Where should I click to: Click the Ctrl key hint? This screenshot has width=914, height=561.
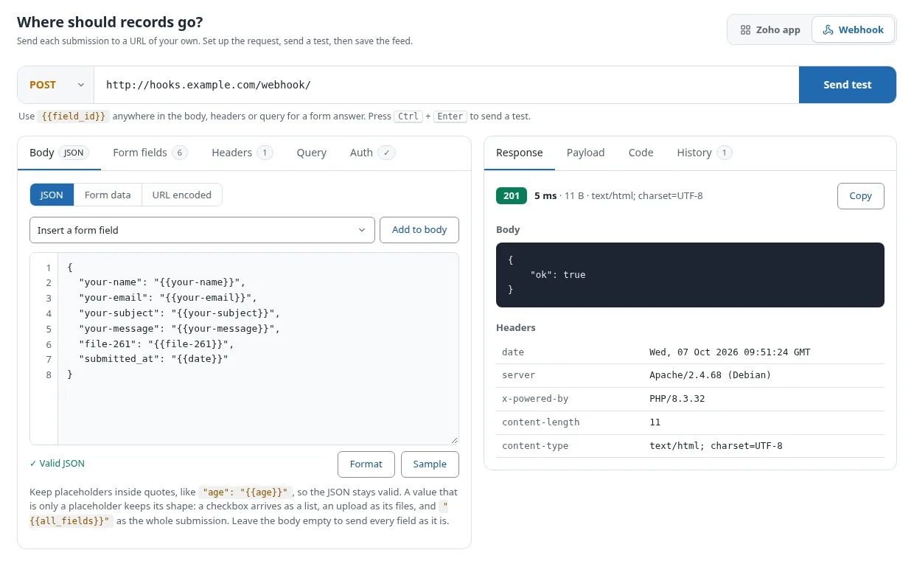(408, 116)
